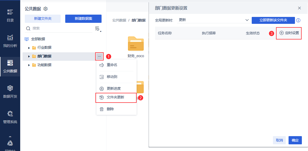This screenshot has width=308, height=151.
Task: Select 全部数据 tree root
Action: coord(38,39)
